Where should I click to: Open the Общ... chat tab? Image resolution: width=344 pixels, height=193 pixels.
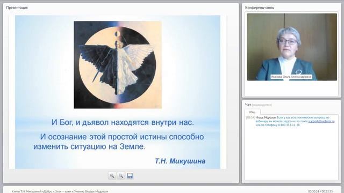pyautogui.click(x=253, y=112)
